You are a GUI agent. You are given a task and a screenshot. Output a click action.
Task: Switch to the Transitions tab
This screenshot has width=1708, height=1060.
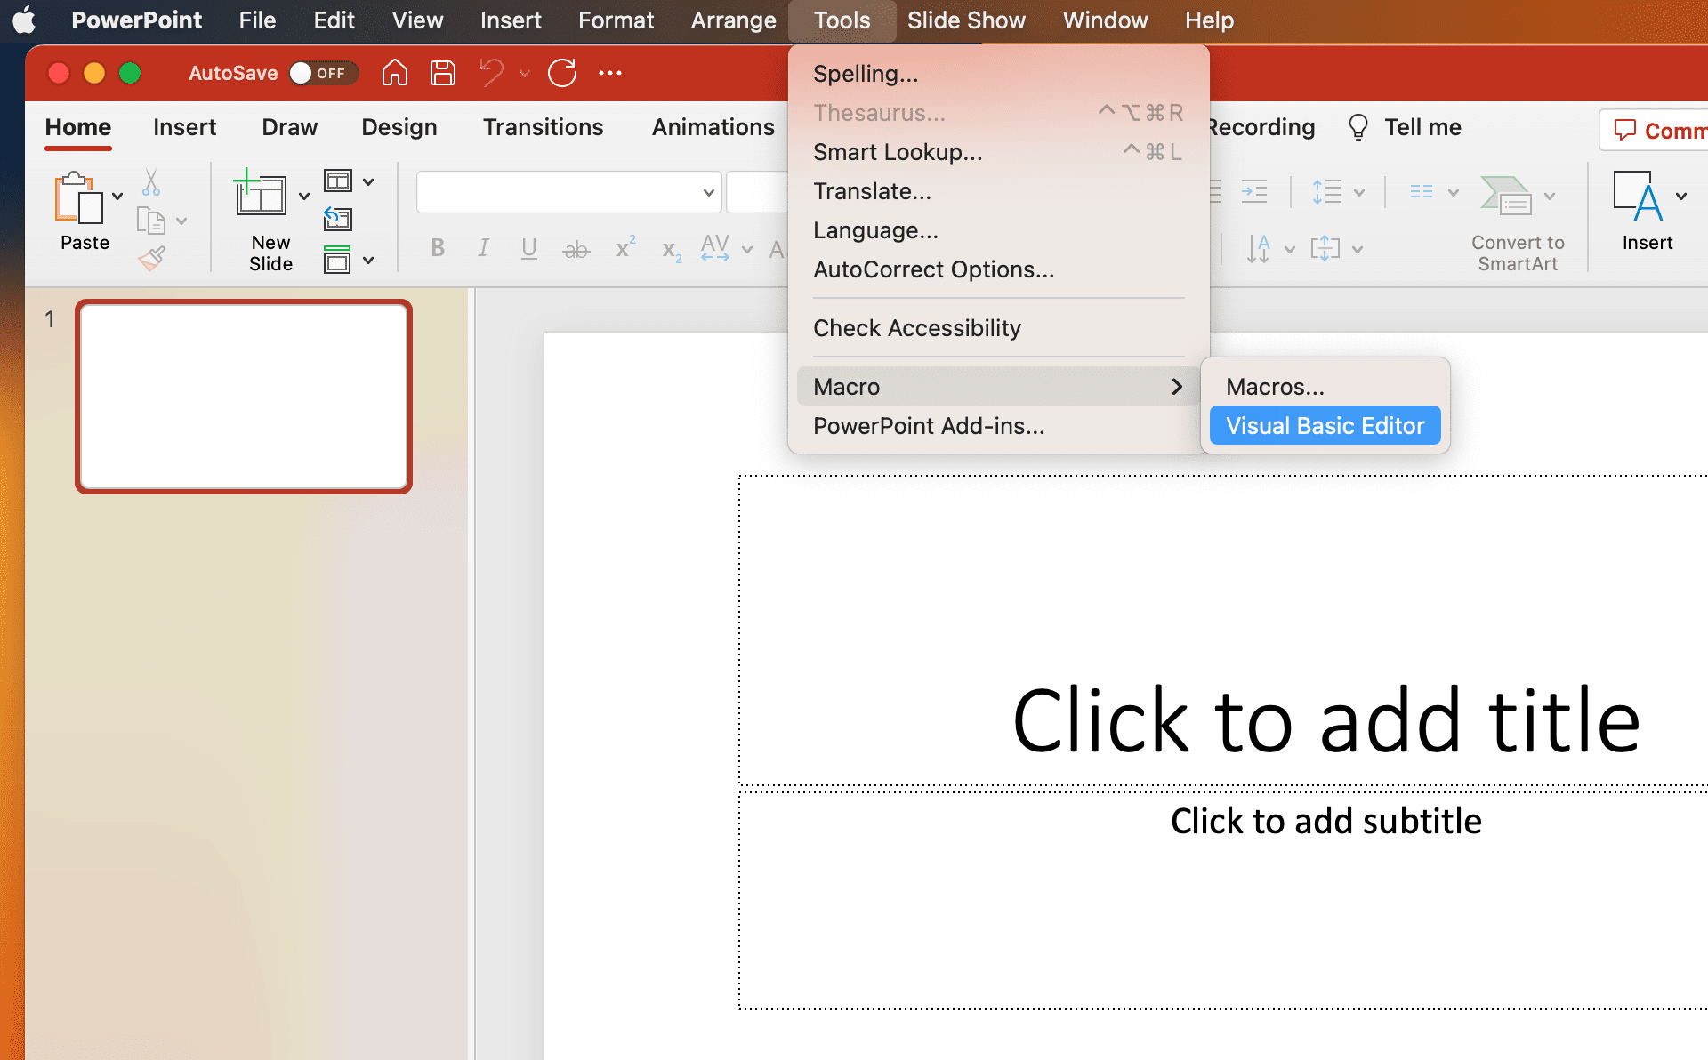pyautogui.click(x=543, y=127)
